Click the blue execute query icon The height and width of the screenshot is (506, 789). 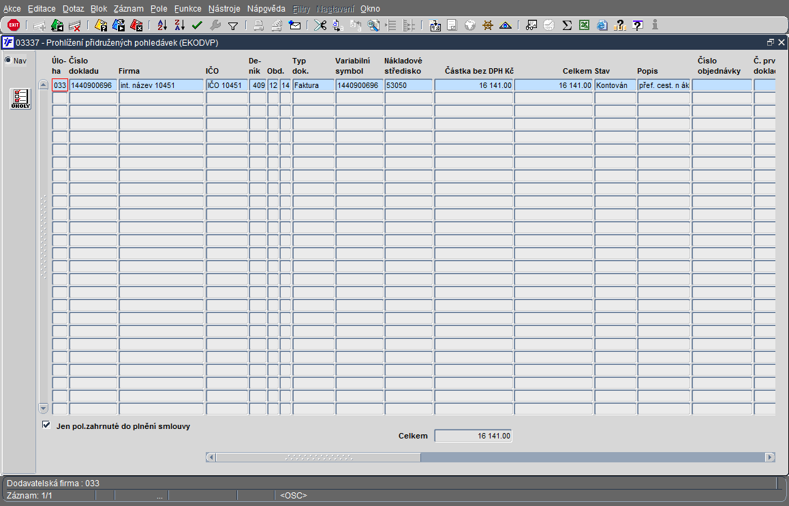point(119,25)
